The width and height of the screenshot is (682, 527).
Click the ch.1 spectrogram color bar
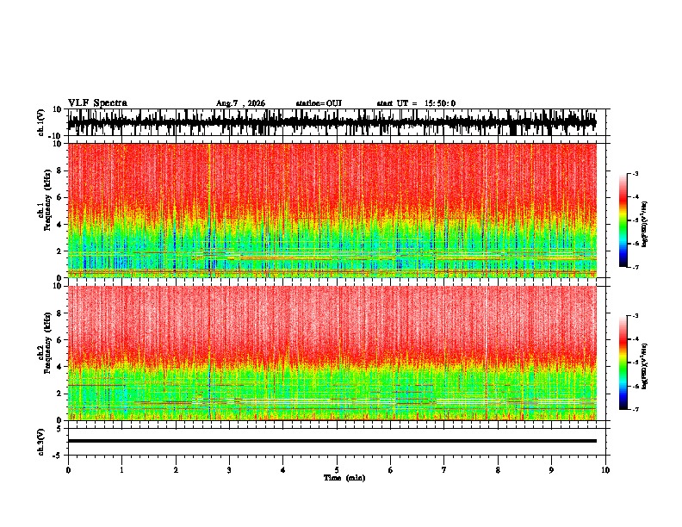(623, 220)
